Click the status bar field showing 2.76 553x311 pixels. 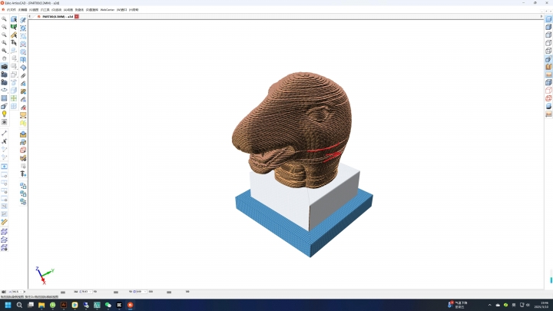84,292
